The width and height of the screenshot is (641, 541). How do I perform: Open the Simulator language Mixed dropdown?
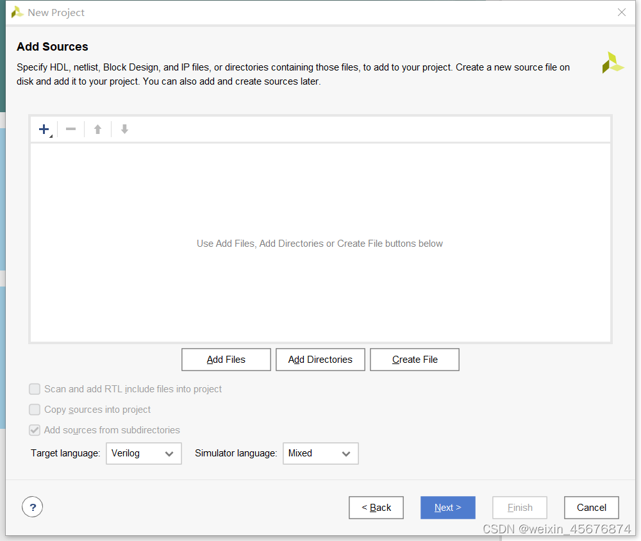click(320, 453)
